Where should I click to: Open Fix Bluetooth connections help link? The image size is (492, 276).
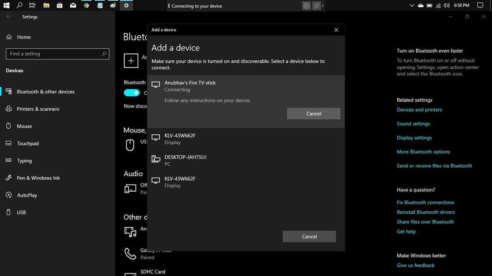(425, 202)
